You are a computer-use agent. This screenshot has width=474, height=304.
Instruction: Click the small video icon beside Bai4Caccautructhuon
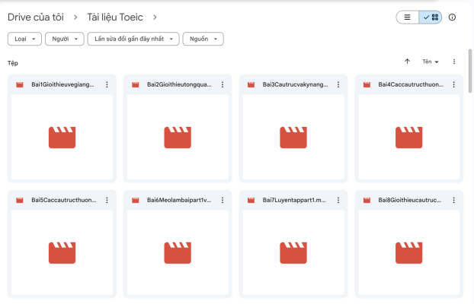pyautogui.click(x=367, y=85)
